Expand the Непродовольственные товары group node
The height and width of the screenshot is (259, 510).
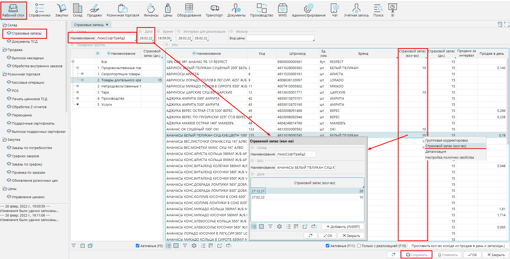pyautogui.click(x=78, y=86)
